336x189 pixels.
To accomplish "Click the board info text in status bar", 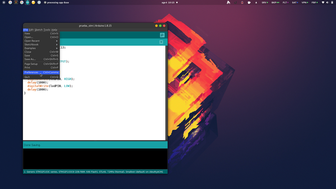I will point(95,172).
